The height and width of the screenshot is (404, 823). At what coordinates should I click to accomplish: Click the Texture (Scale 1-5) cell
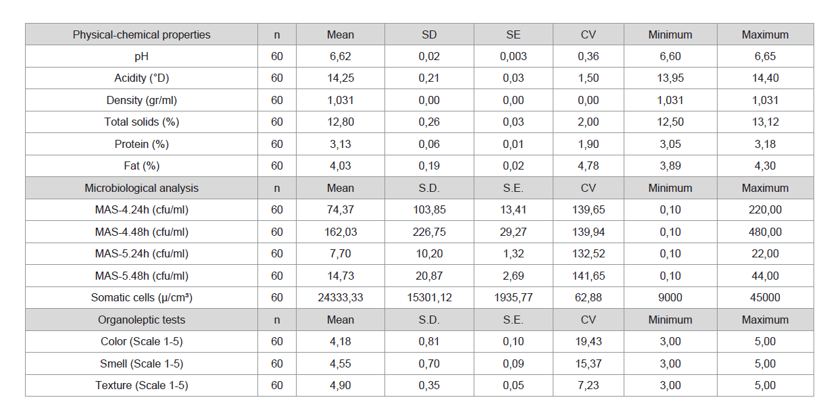pyautogui.click(x=141, y=386)
